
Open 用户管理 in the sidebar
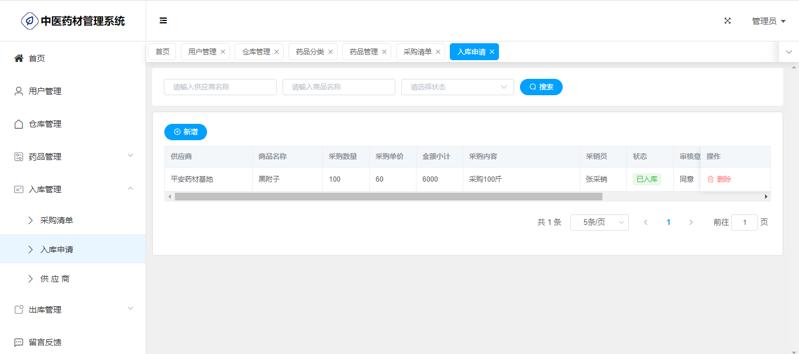[x=45, y=91]
